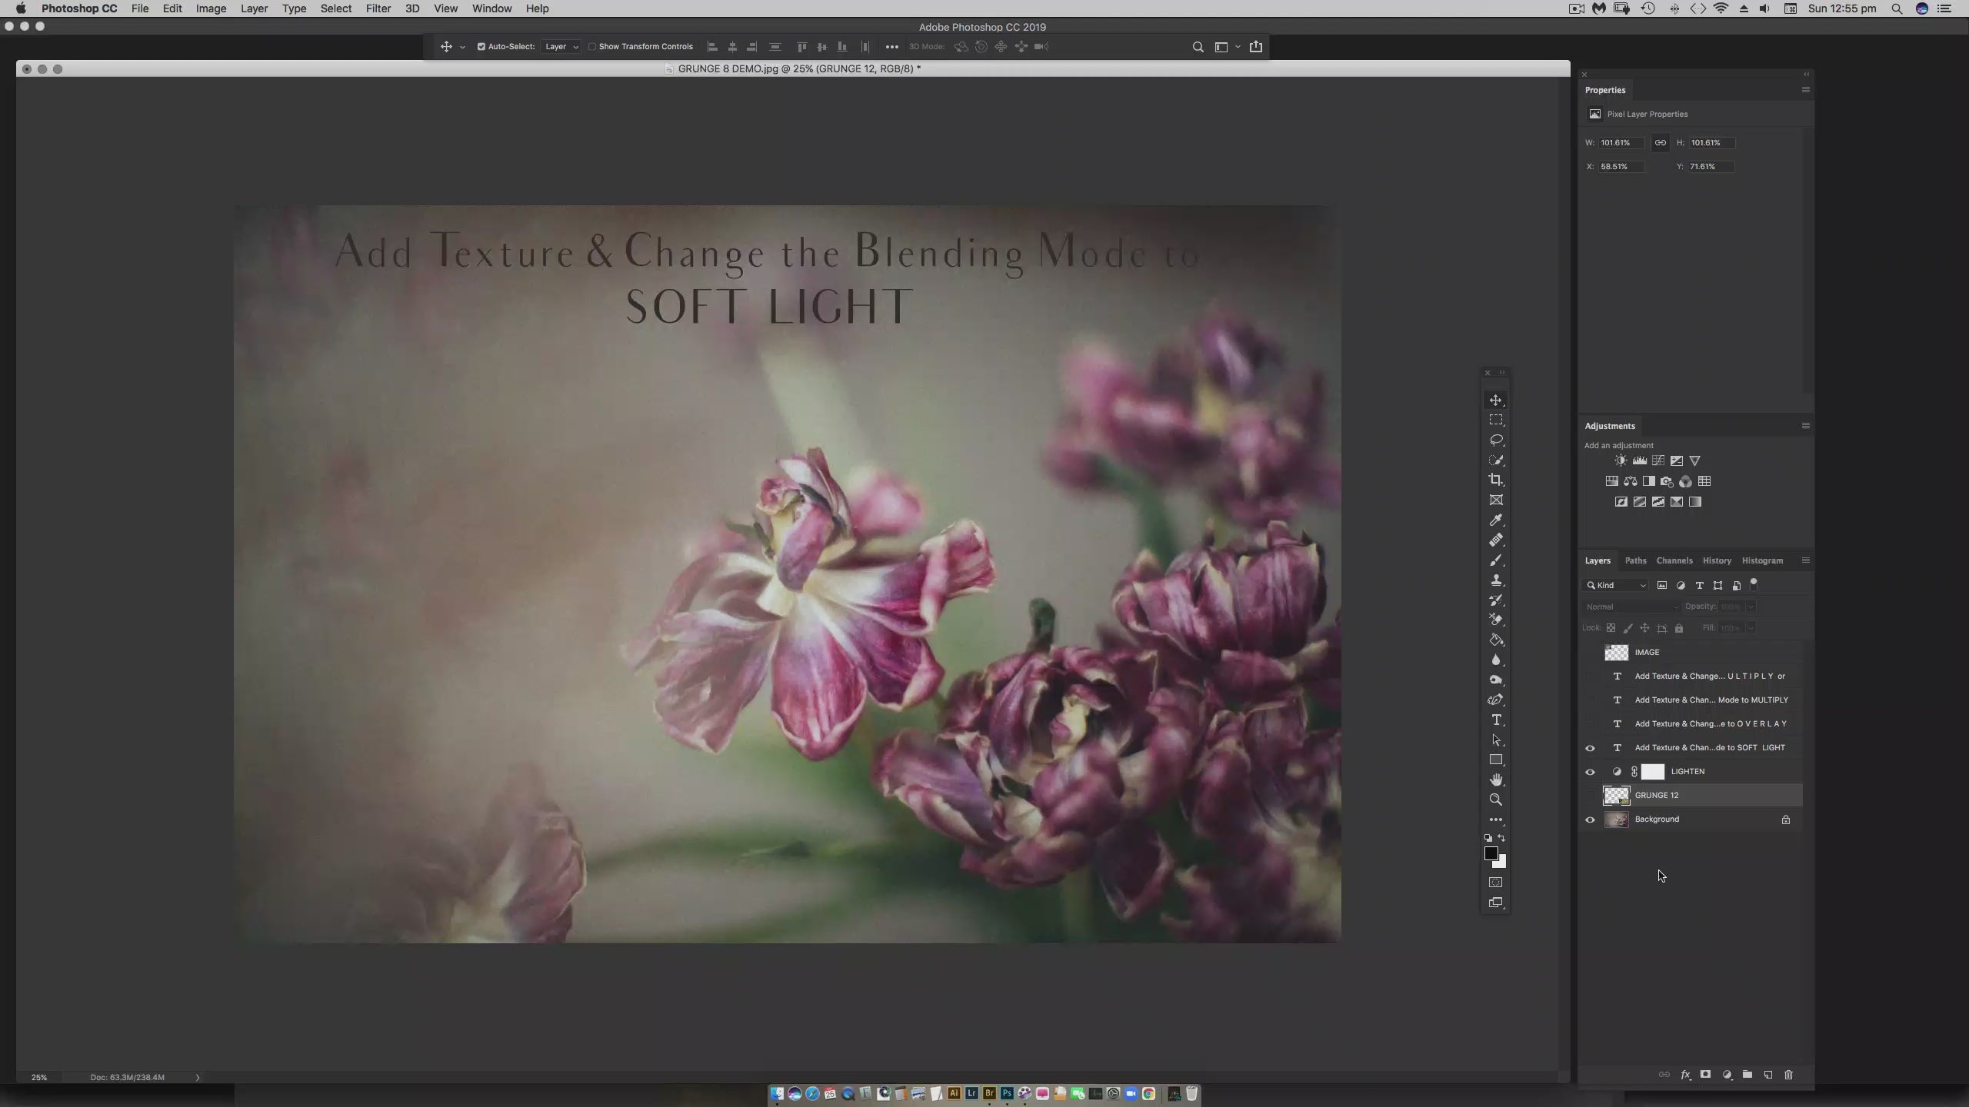Open the Auto-Select Layer dropdown

[x=561, y=47]
